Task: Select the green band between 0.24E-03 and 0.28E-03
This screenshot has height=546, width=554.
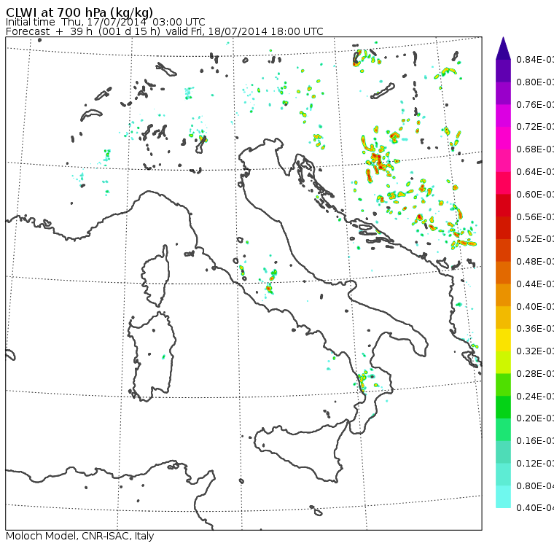Action: point(503,385)
